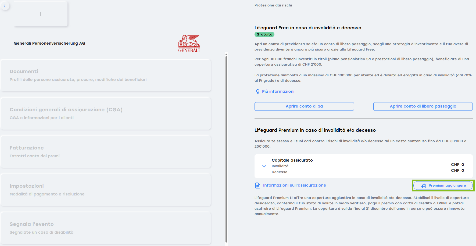Expand the Capitale assicurato chevron
This screenshot has width=476, height=246.
point(264,166)
